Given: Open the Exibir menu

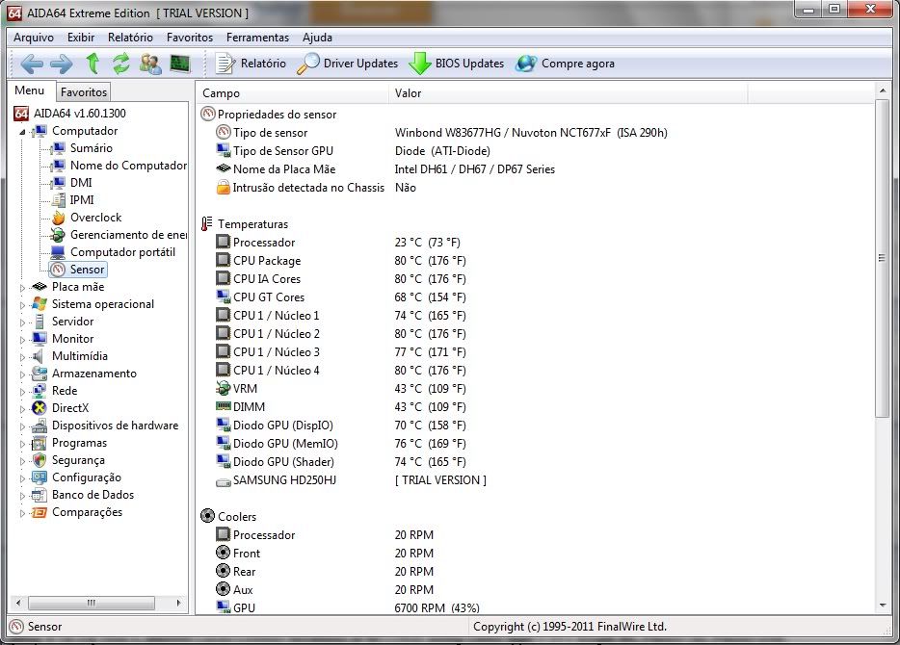Looking at the screenshot, I should click(81, 38).
